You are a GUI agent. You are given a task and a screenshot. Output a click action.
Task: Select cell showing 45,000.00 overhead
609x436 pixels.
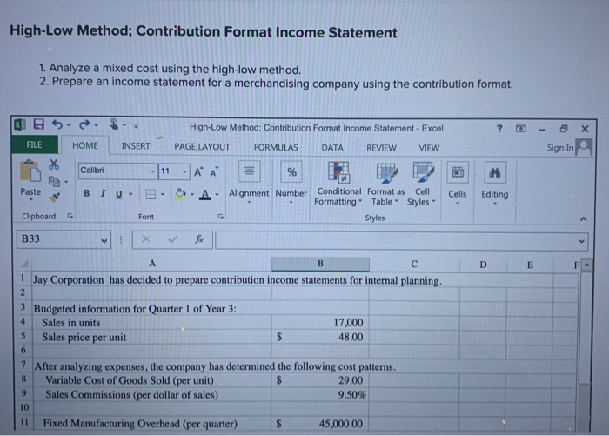click(320, 424)
